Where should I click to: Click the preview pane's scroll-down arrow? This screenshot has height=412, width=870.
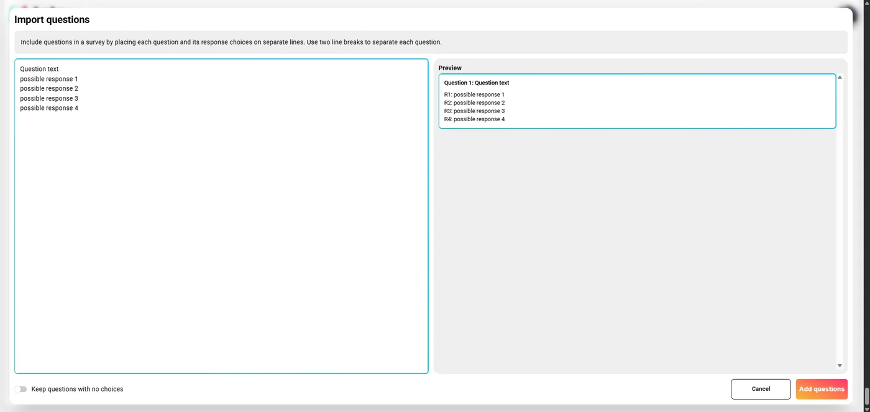point(840,365)
